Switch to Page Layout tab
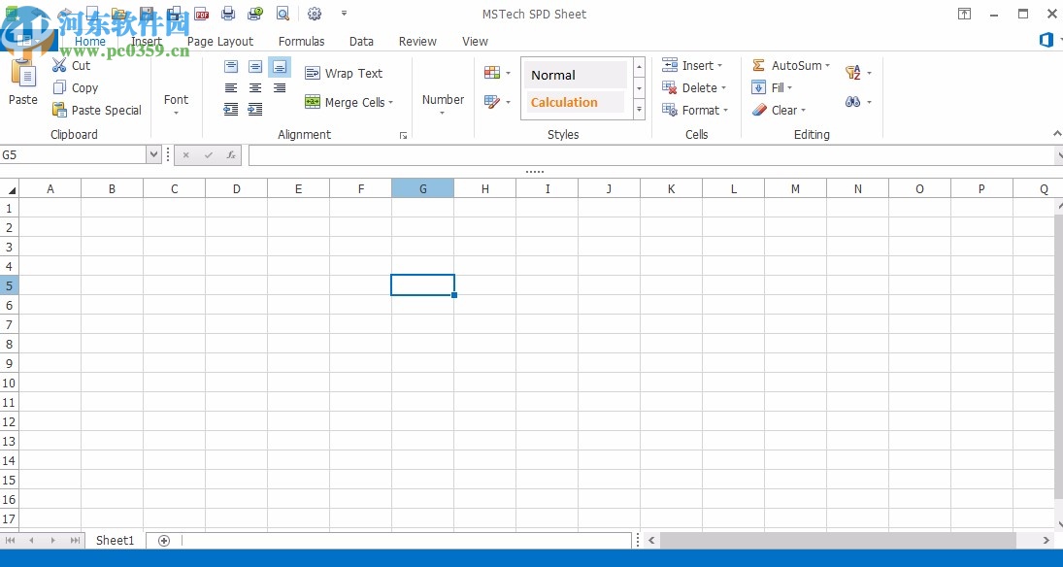The height and width of the screenshot is (567, 1063). [219, 42]
